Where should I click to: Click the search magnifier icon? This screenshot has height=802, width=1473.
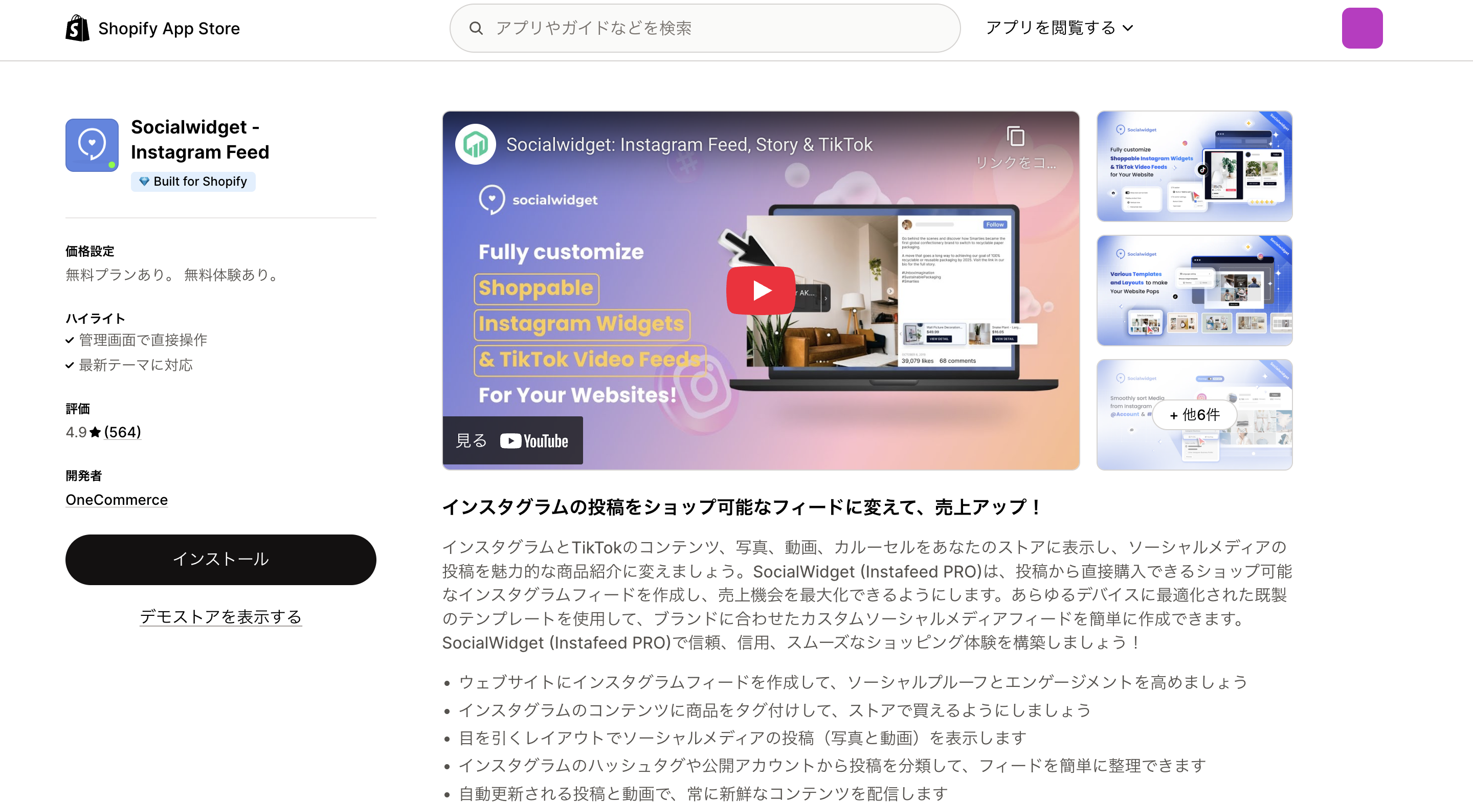[476, 28]
